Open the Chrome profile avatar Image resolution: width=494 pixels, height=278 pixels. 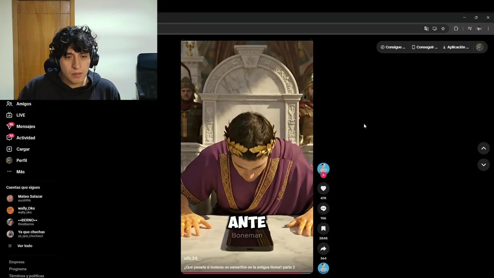click(479, 29)
